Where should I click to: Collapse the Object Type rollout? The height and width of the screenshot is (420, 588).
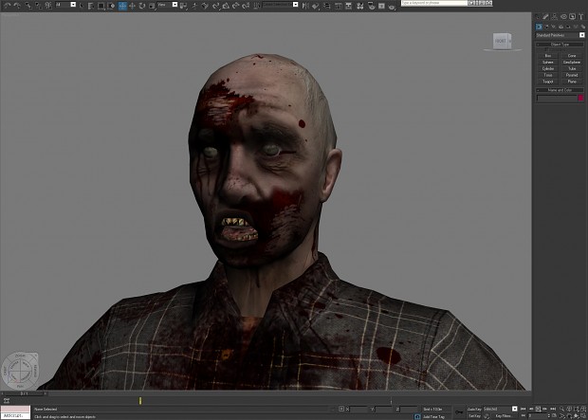pos(560,45)
